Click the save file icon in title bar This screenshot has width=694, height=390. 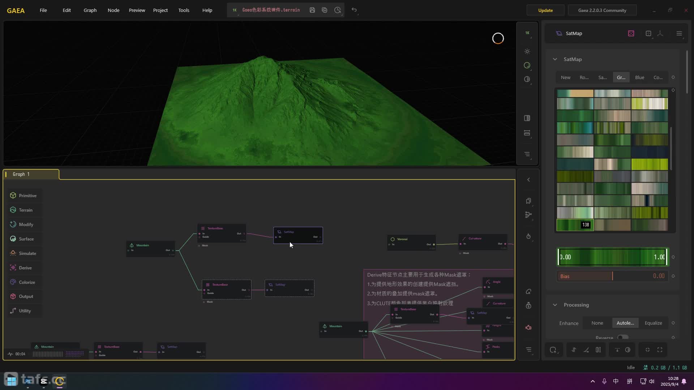tap(312, 10)
